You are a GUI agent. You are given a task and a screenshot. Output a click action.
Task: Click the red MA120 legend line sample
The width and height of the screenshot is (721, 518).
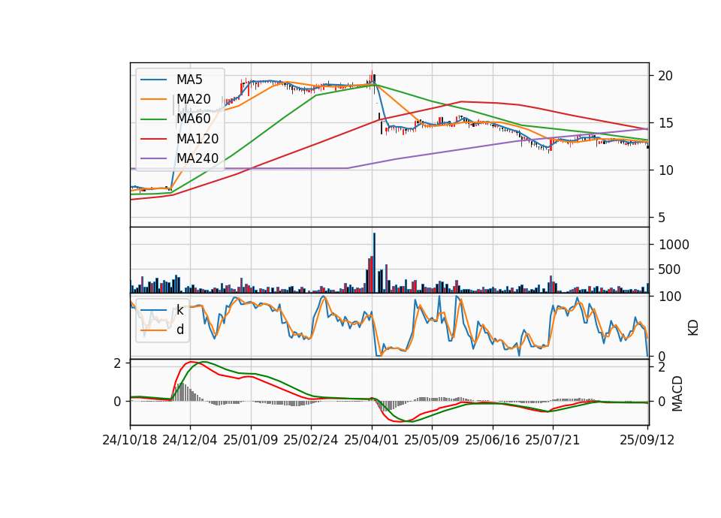click(153, 139)
